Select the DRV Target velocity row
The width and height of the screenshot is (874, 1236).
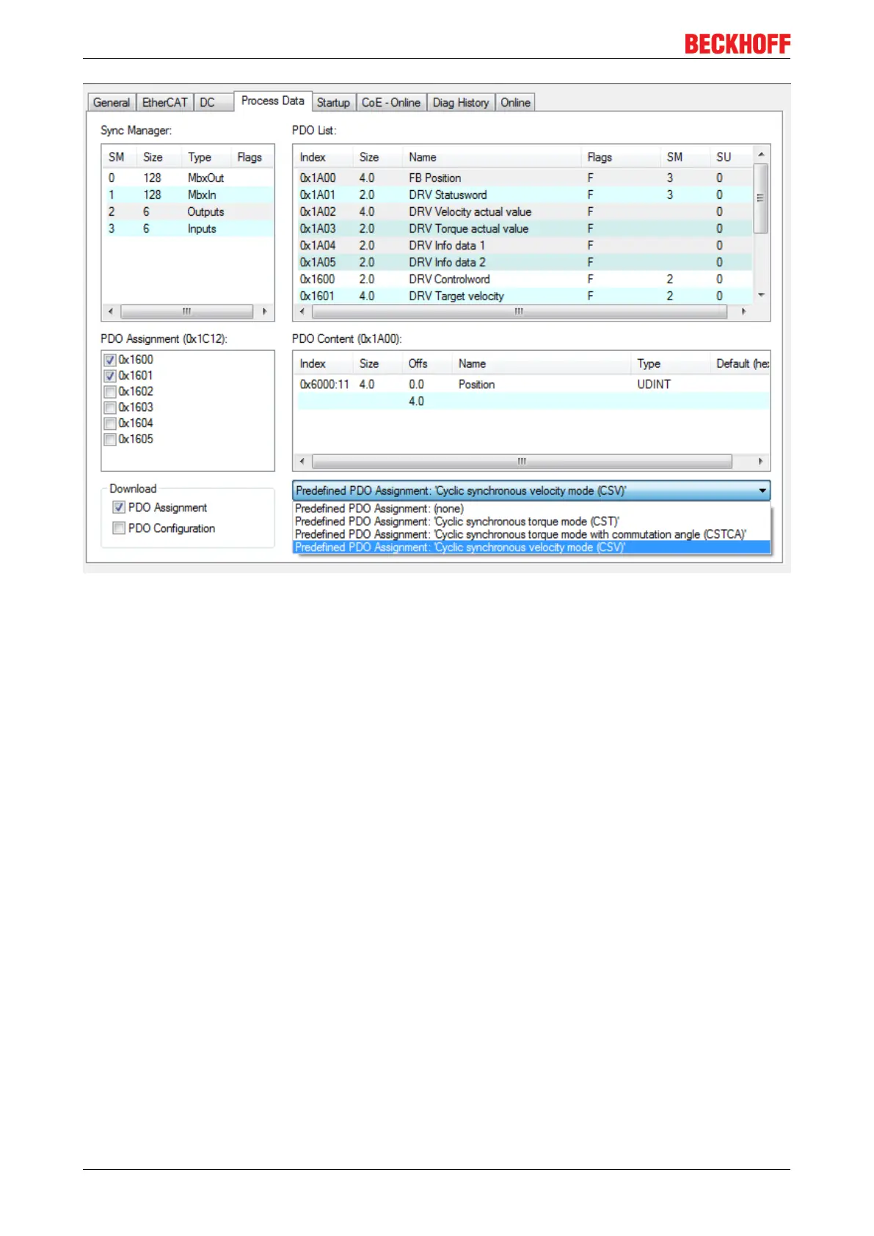click(x=523, y=296)
